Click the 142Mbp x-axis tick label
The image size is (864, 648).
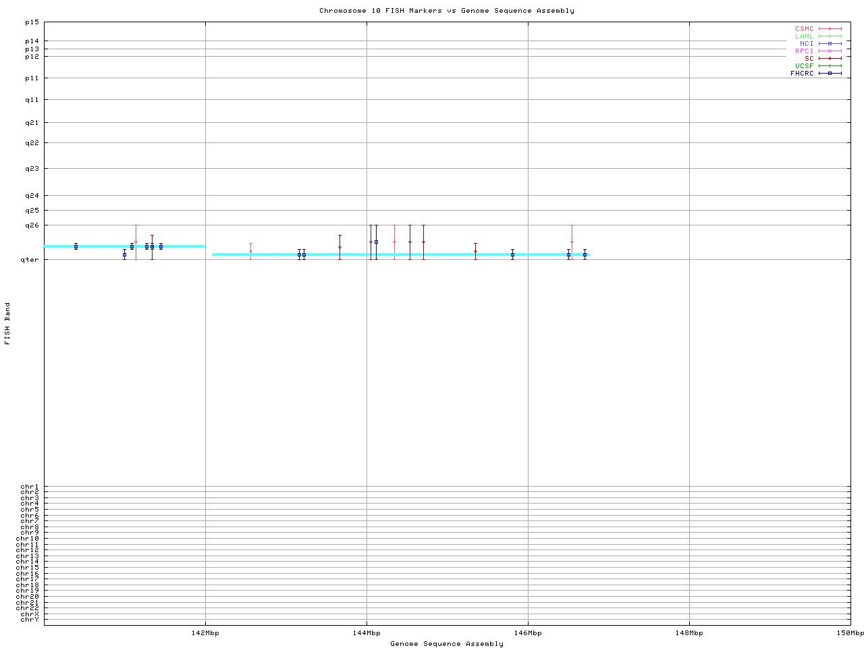click(205, 633)
